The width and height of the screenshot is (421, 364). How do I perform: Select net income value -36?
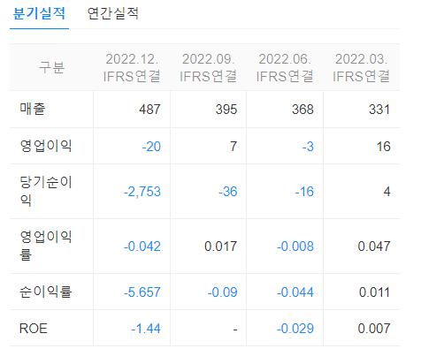(x=227, y=192)
